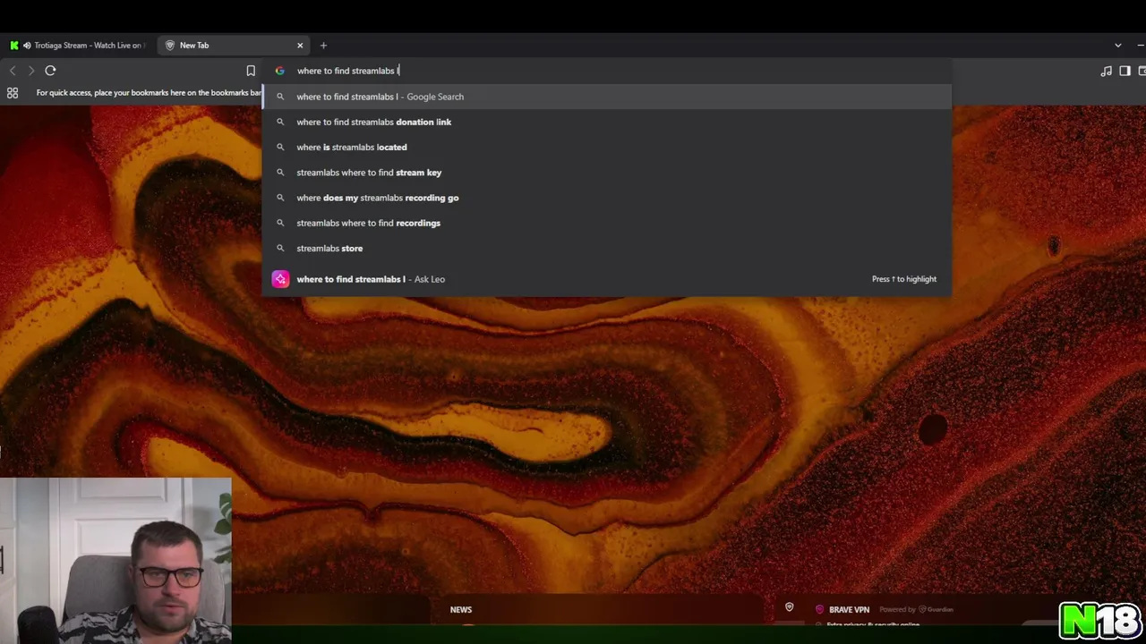The height and width of the screenshot is (644, 1146).
Task: Click search icon beside 'streamlabs store' suggestion
Action: pyautogui.click(x=280, y=248)
